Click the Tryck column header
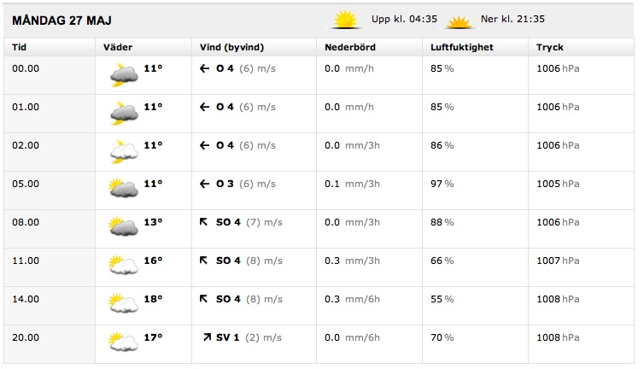Image resolution: width=644 pixels, height=369 pixels. (549, 47)
